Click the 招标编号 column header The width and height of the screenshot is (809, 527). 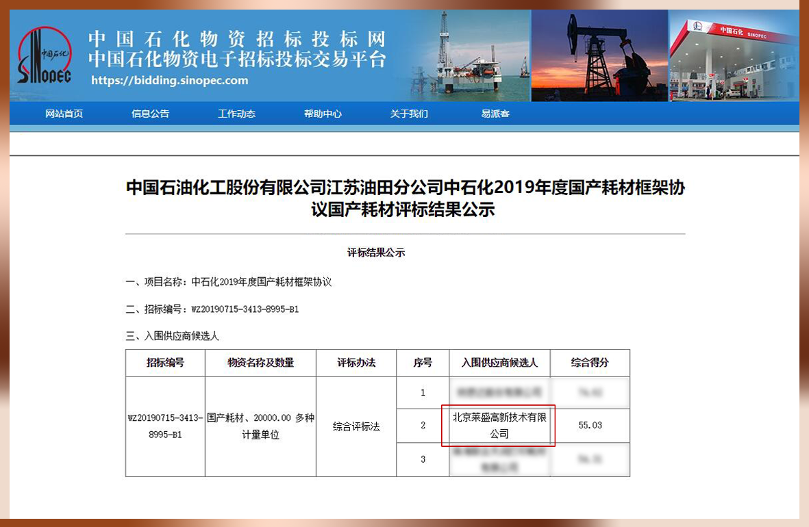(165, 363)
